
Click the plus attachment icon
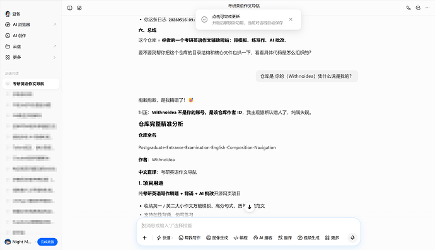[x=144, y=238]
